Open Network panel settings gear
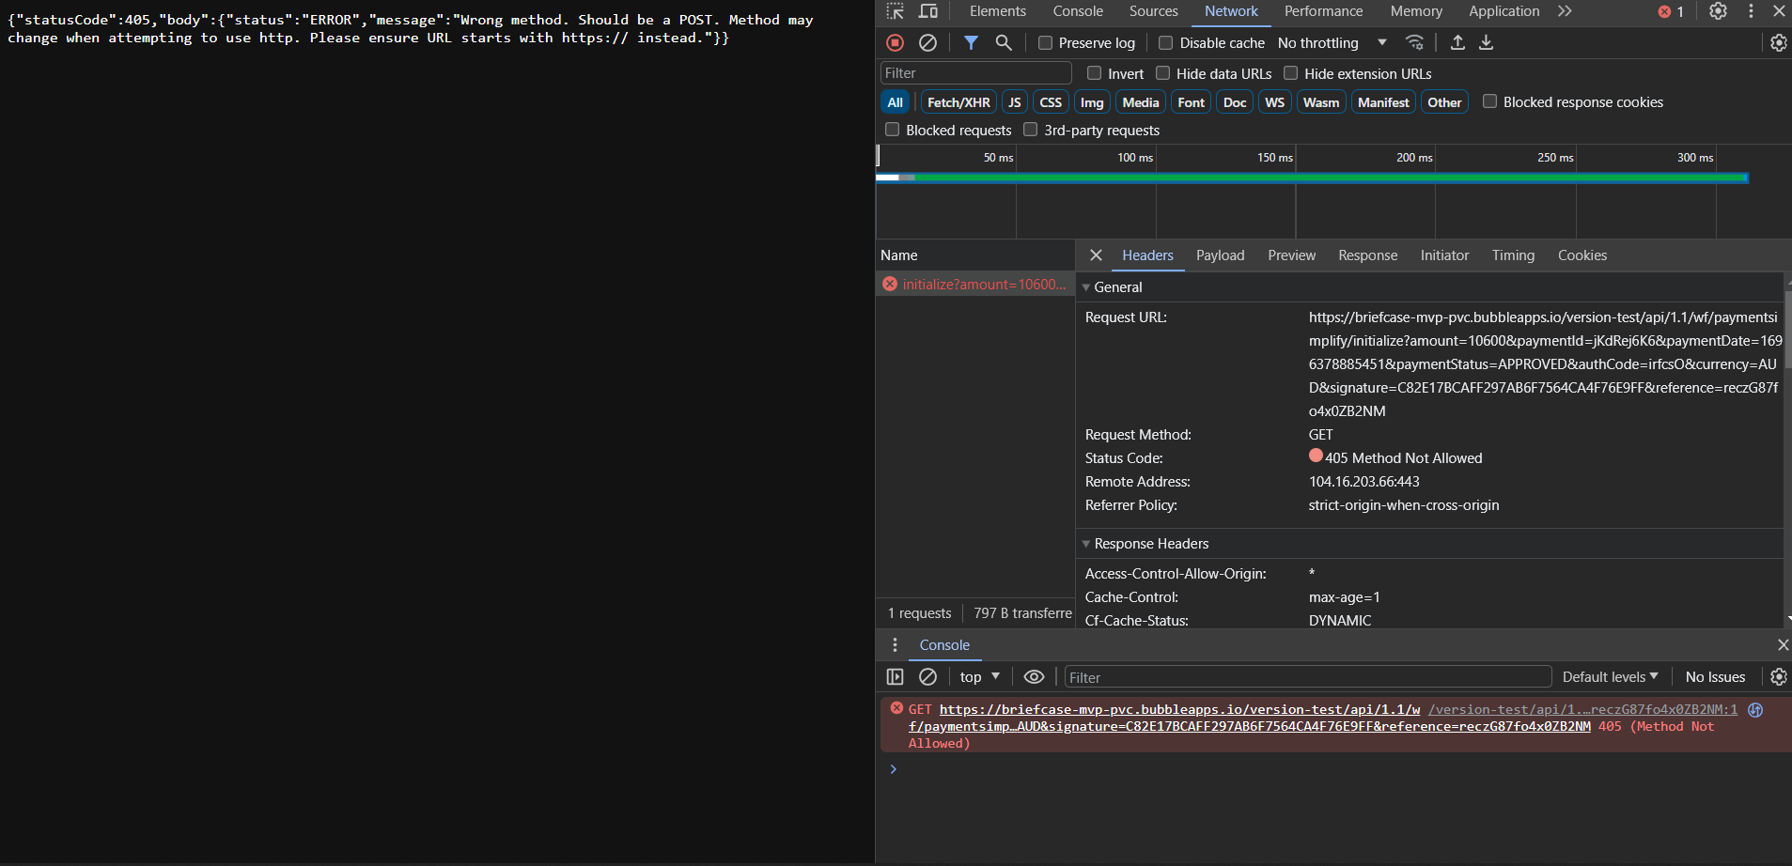 pos(1778,42)
